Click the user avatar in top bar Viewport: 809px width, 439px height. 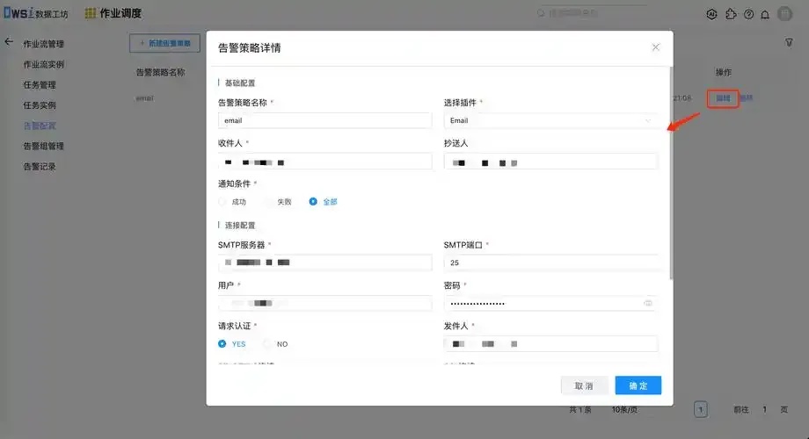784,14
